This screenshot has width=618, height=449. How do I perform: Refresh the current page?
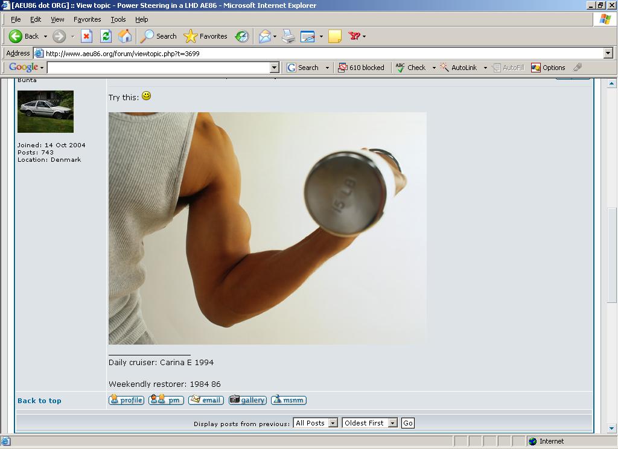tap(106, 36)
